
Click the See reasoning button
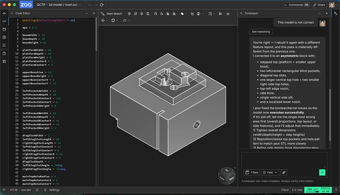point(261,32)
